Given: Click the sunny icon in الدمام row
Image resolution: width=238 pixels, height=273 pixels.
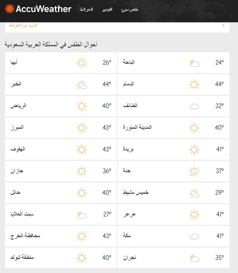Looking at the screenshot, I should 194,85.
